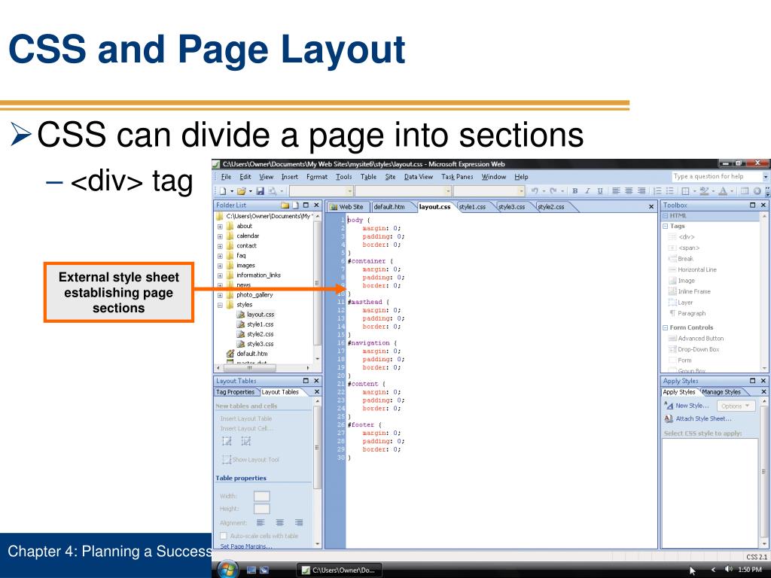This screenshot has width=771, height=578.
Task: Click the Preview in Browser toolbar icon
Action: pos(272,191)
